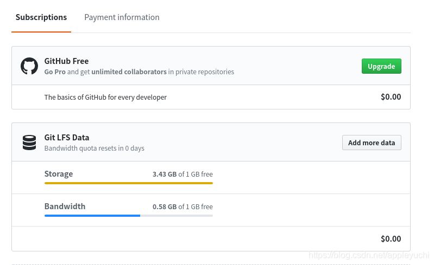434x265 pixels.
Task: Click 'Bandwidth quota resets in 0 days' text
Action: pyautogui.click(x=95, y=148)
